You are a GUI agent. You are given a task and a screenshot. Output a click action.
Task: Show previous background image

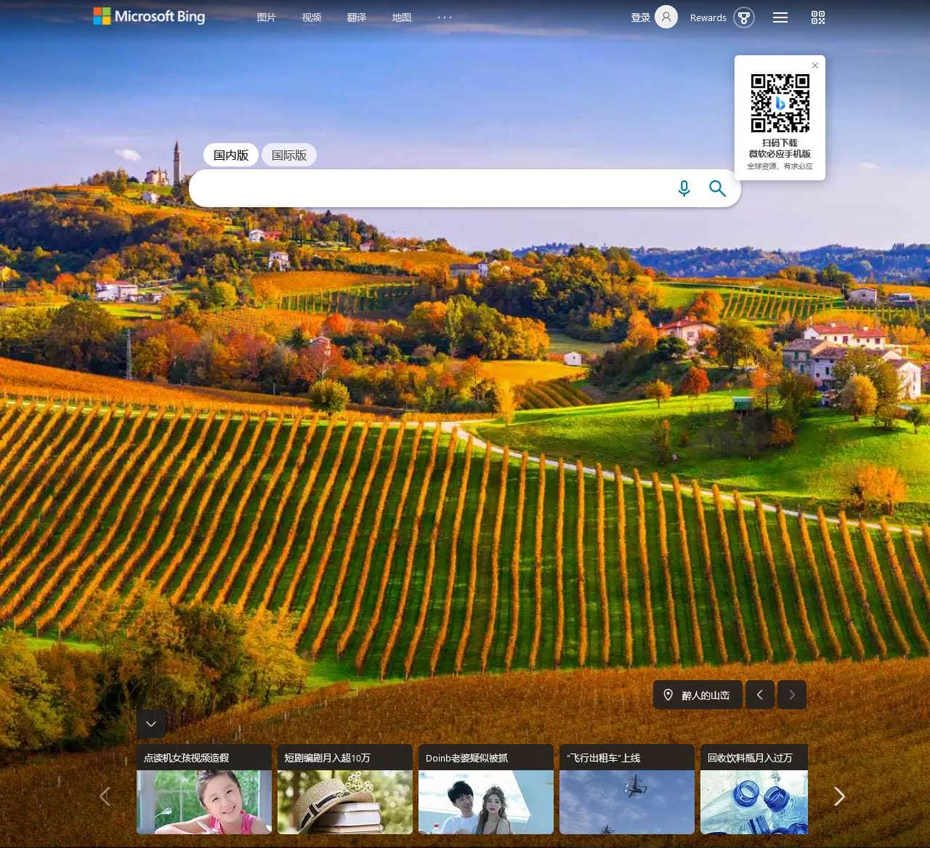click(760, 695)
